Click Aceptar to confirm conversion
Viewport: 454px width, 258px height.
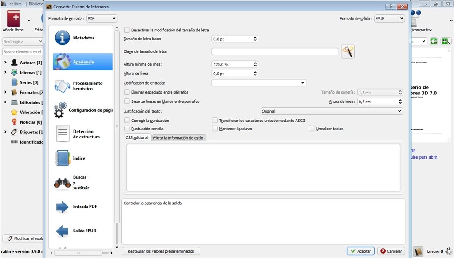[360, 251]
